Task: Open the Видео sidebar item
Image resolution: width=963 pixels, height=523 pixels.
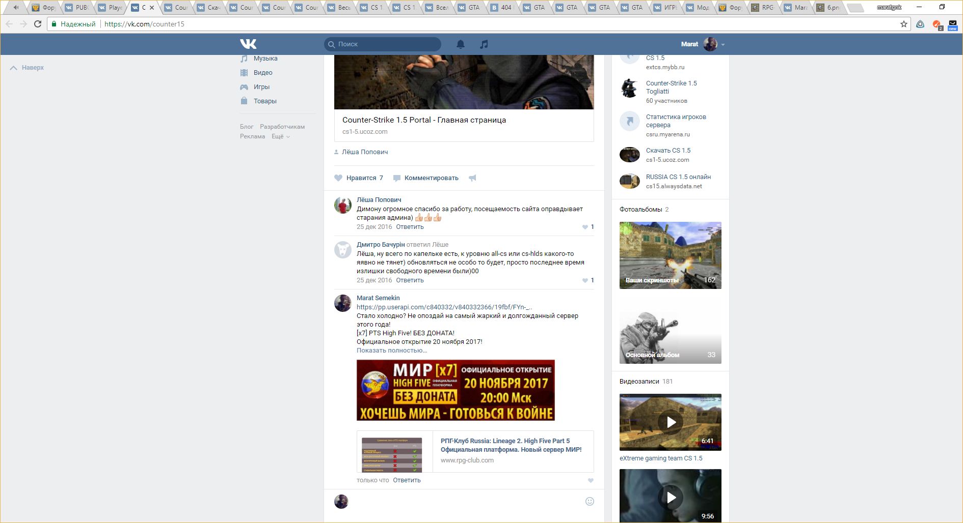Action: tap(256, 73)
